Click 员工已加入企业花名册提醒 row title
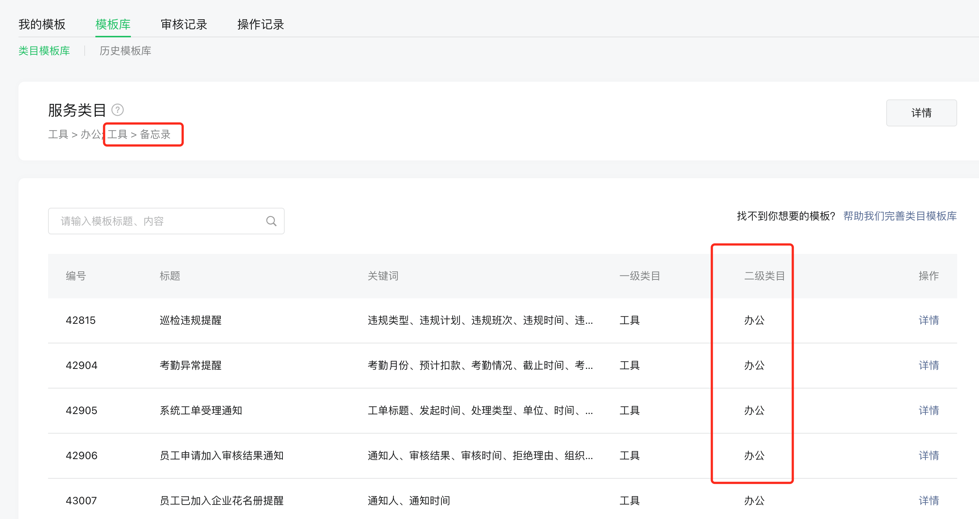This screenshot has width=979, height=519. coord(221,501)
